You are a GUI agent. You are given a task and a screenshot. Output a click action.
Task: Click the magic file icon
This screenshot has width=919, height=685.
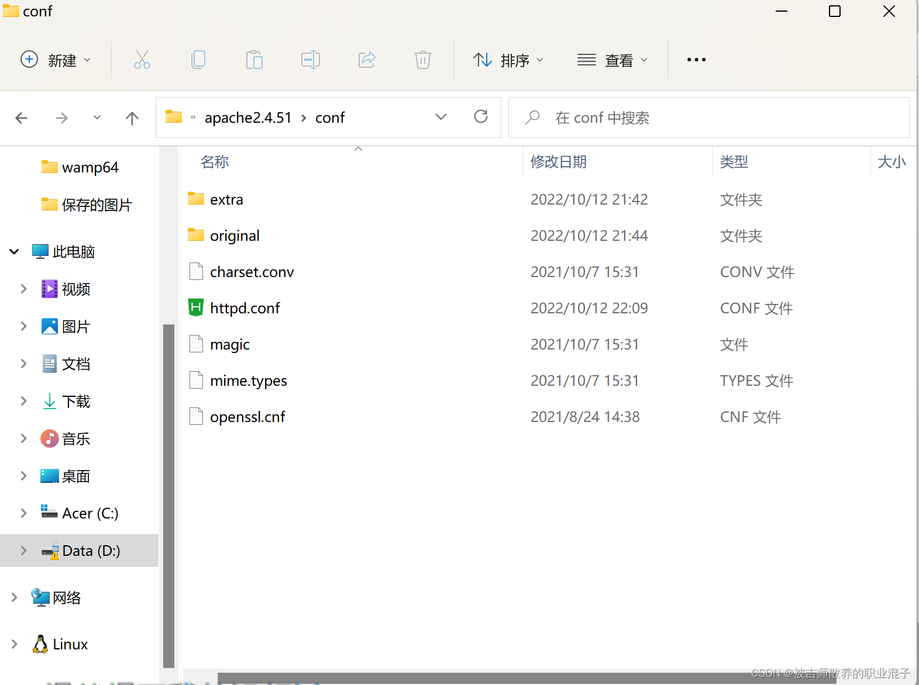(x=196, y=344)
